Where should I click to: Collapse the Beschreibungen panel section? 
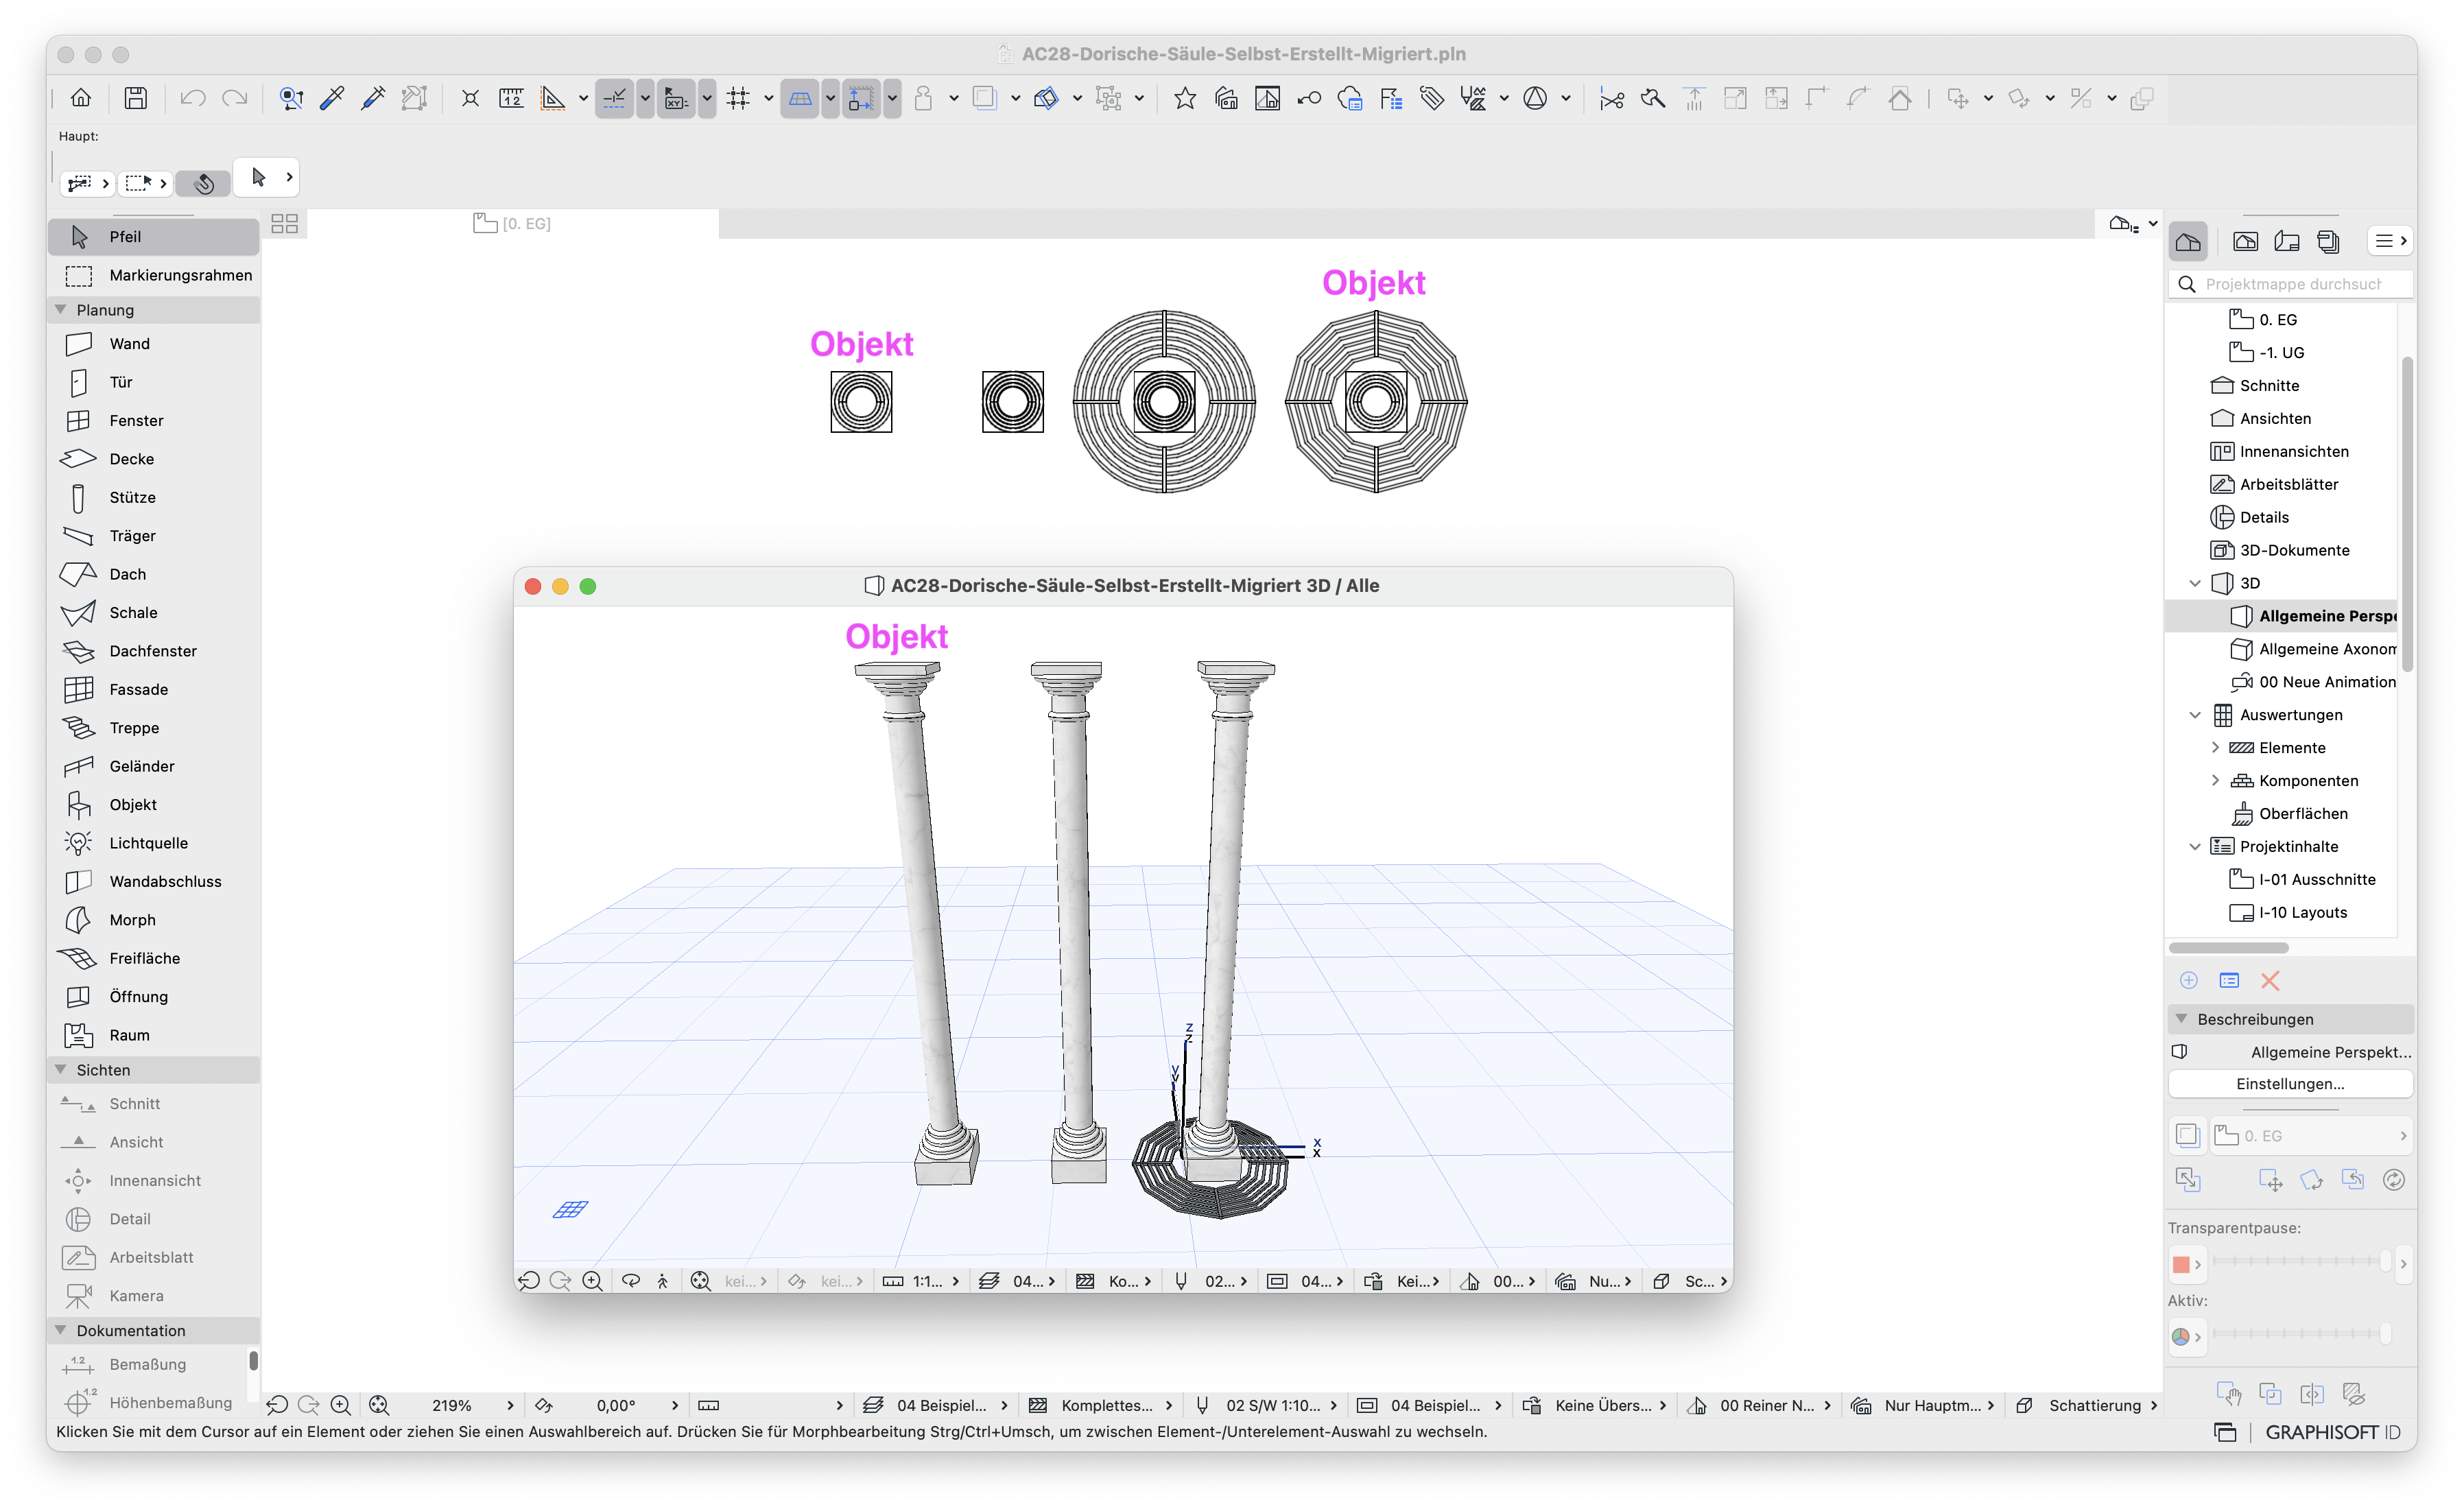tap(2181, 1019)
